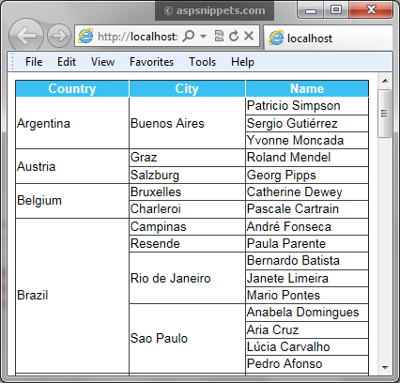Image resolution: width=400 pixels, height=383 pixels.
Task: Click the Internet Explorer icon in address bar
Action: (85, 36)
